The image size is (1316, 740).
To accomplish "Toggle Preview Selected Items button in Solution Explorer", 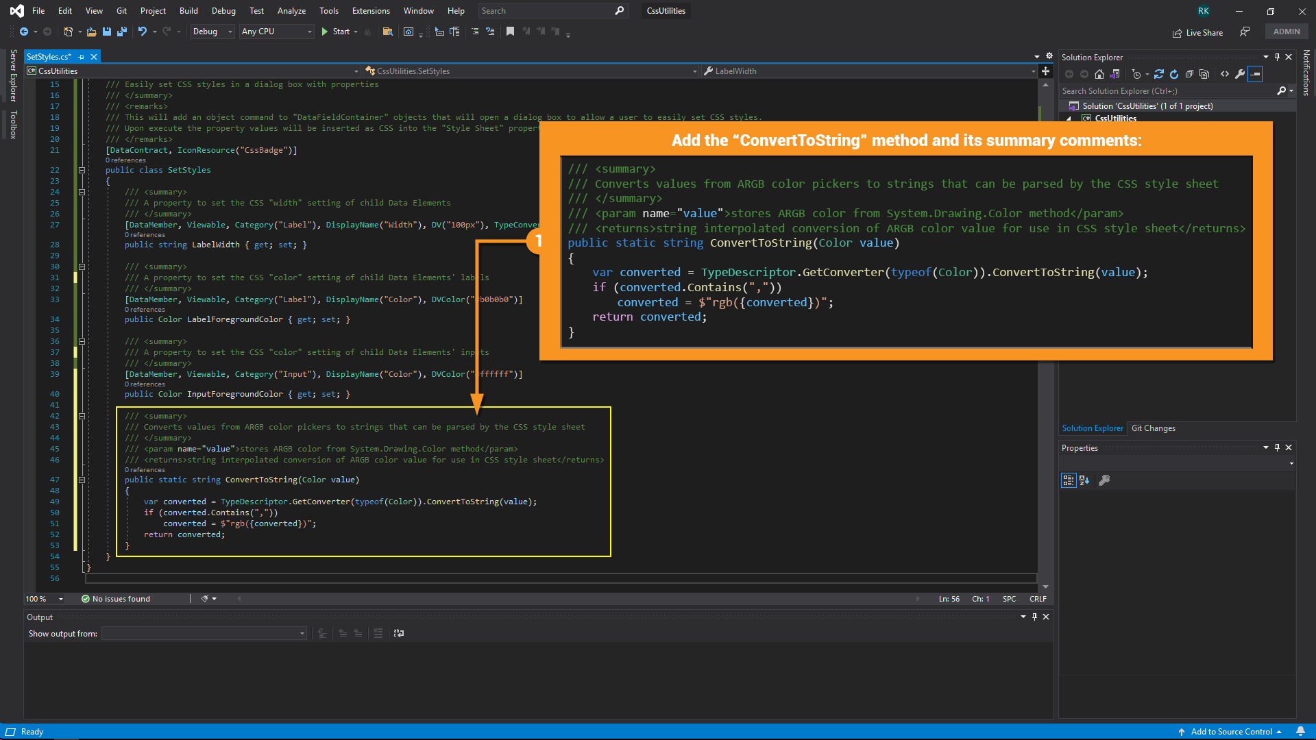I will (x=1255, y=74).
